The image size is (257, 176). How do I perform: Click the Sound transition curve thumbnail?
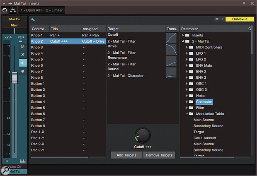coord(171,72)
